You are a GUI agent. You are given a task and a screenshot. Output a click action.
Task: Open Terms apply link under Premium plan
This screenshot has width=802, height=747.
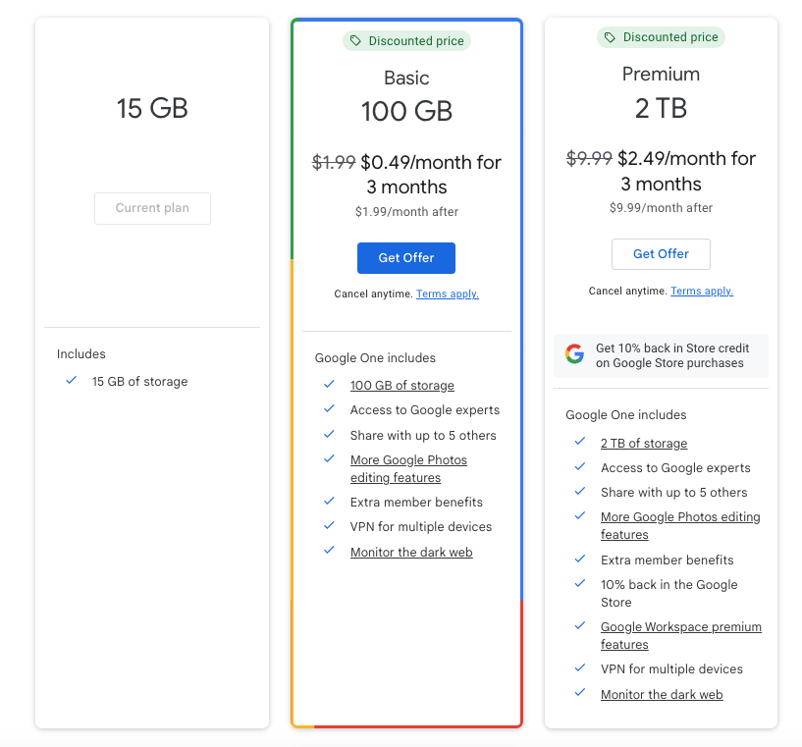click(702, 292)
